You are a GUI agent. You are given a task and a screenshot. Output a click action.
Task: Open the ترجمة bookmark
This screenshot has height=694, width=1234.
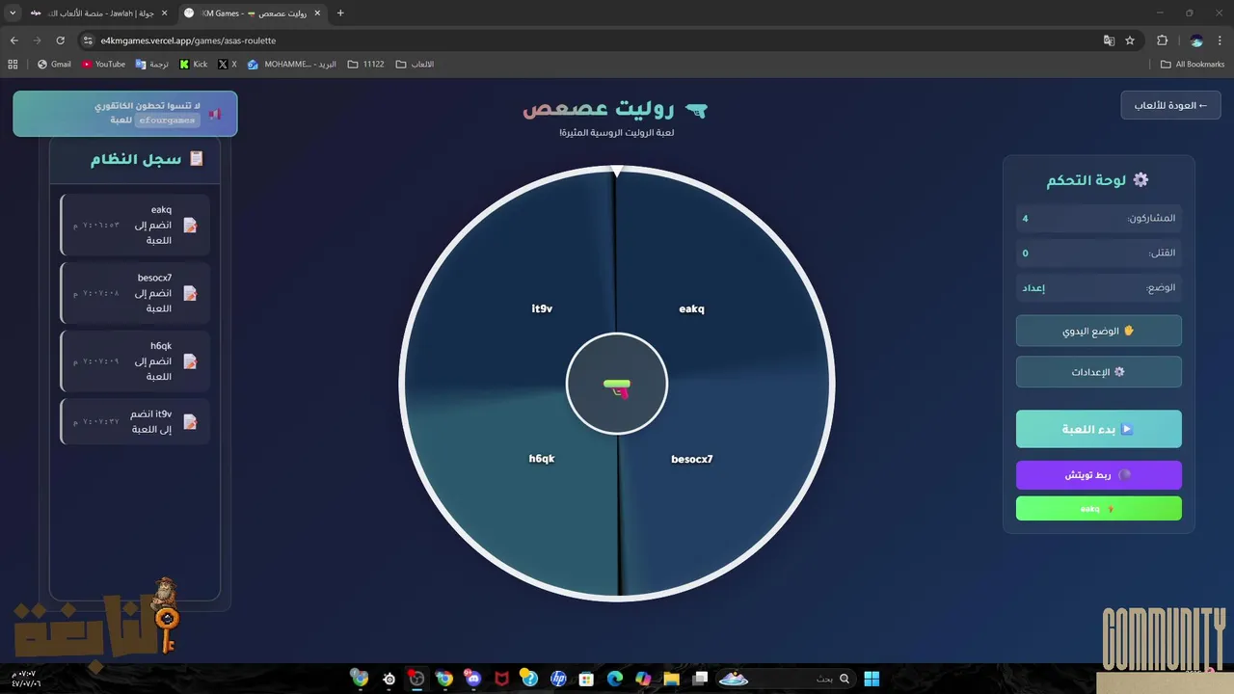coord(152,65)
